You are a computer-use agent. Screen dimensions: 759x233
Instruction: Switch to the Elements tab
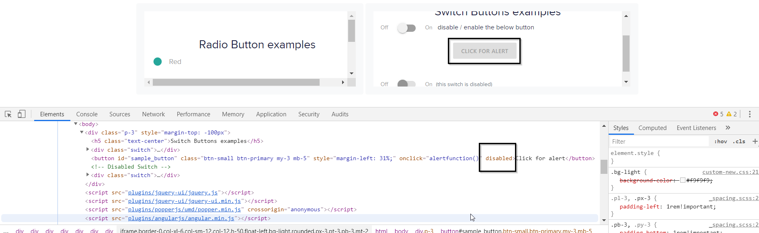52,114
